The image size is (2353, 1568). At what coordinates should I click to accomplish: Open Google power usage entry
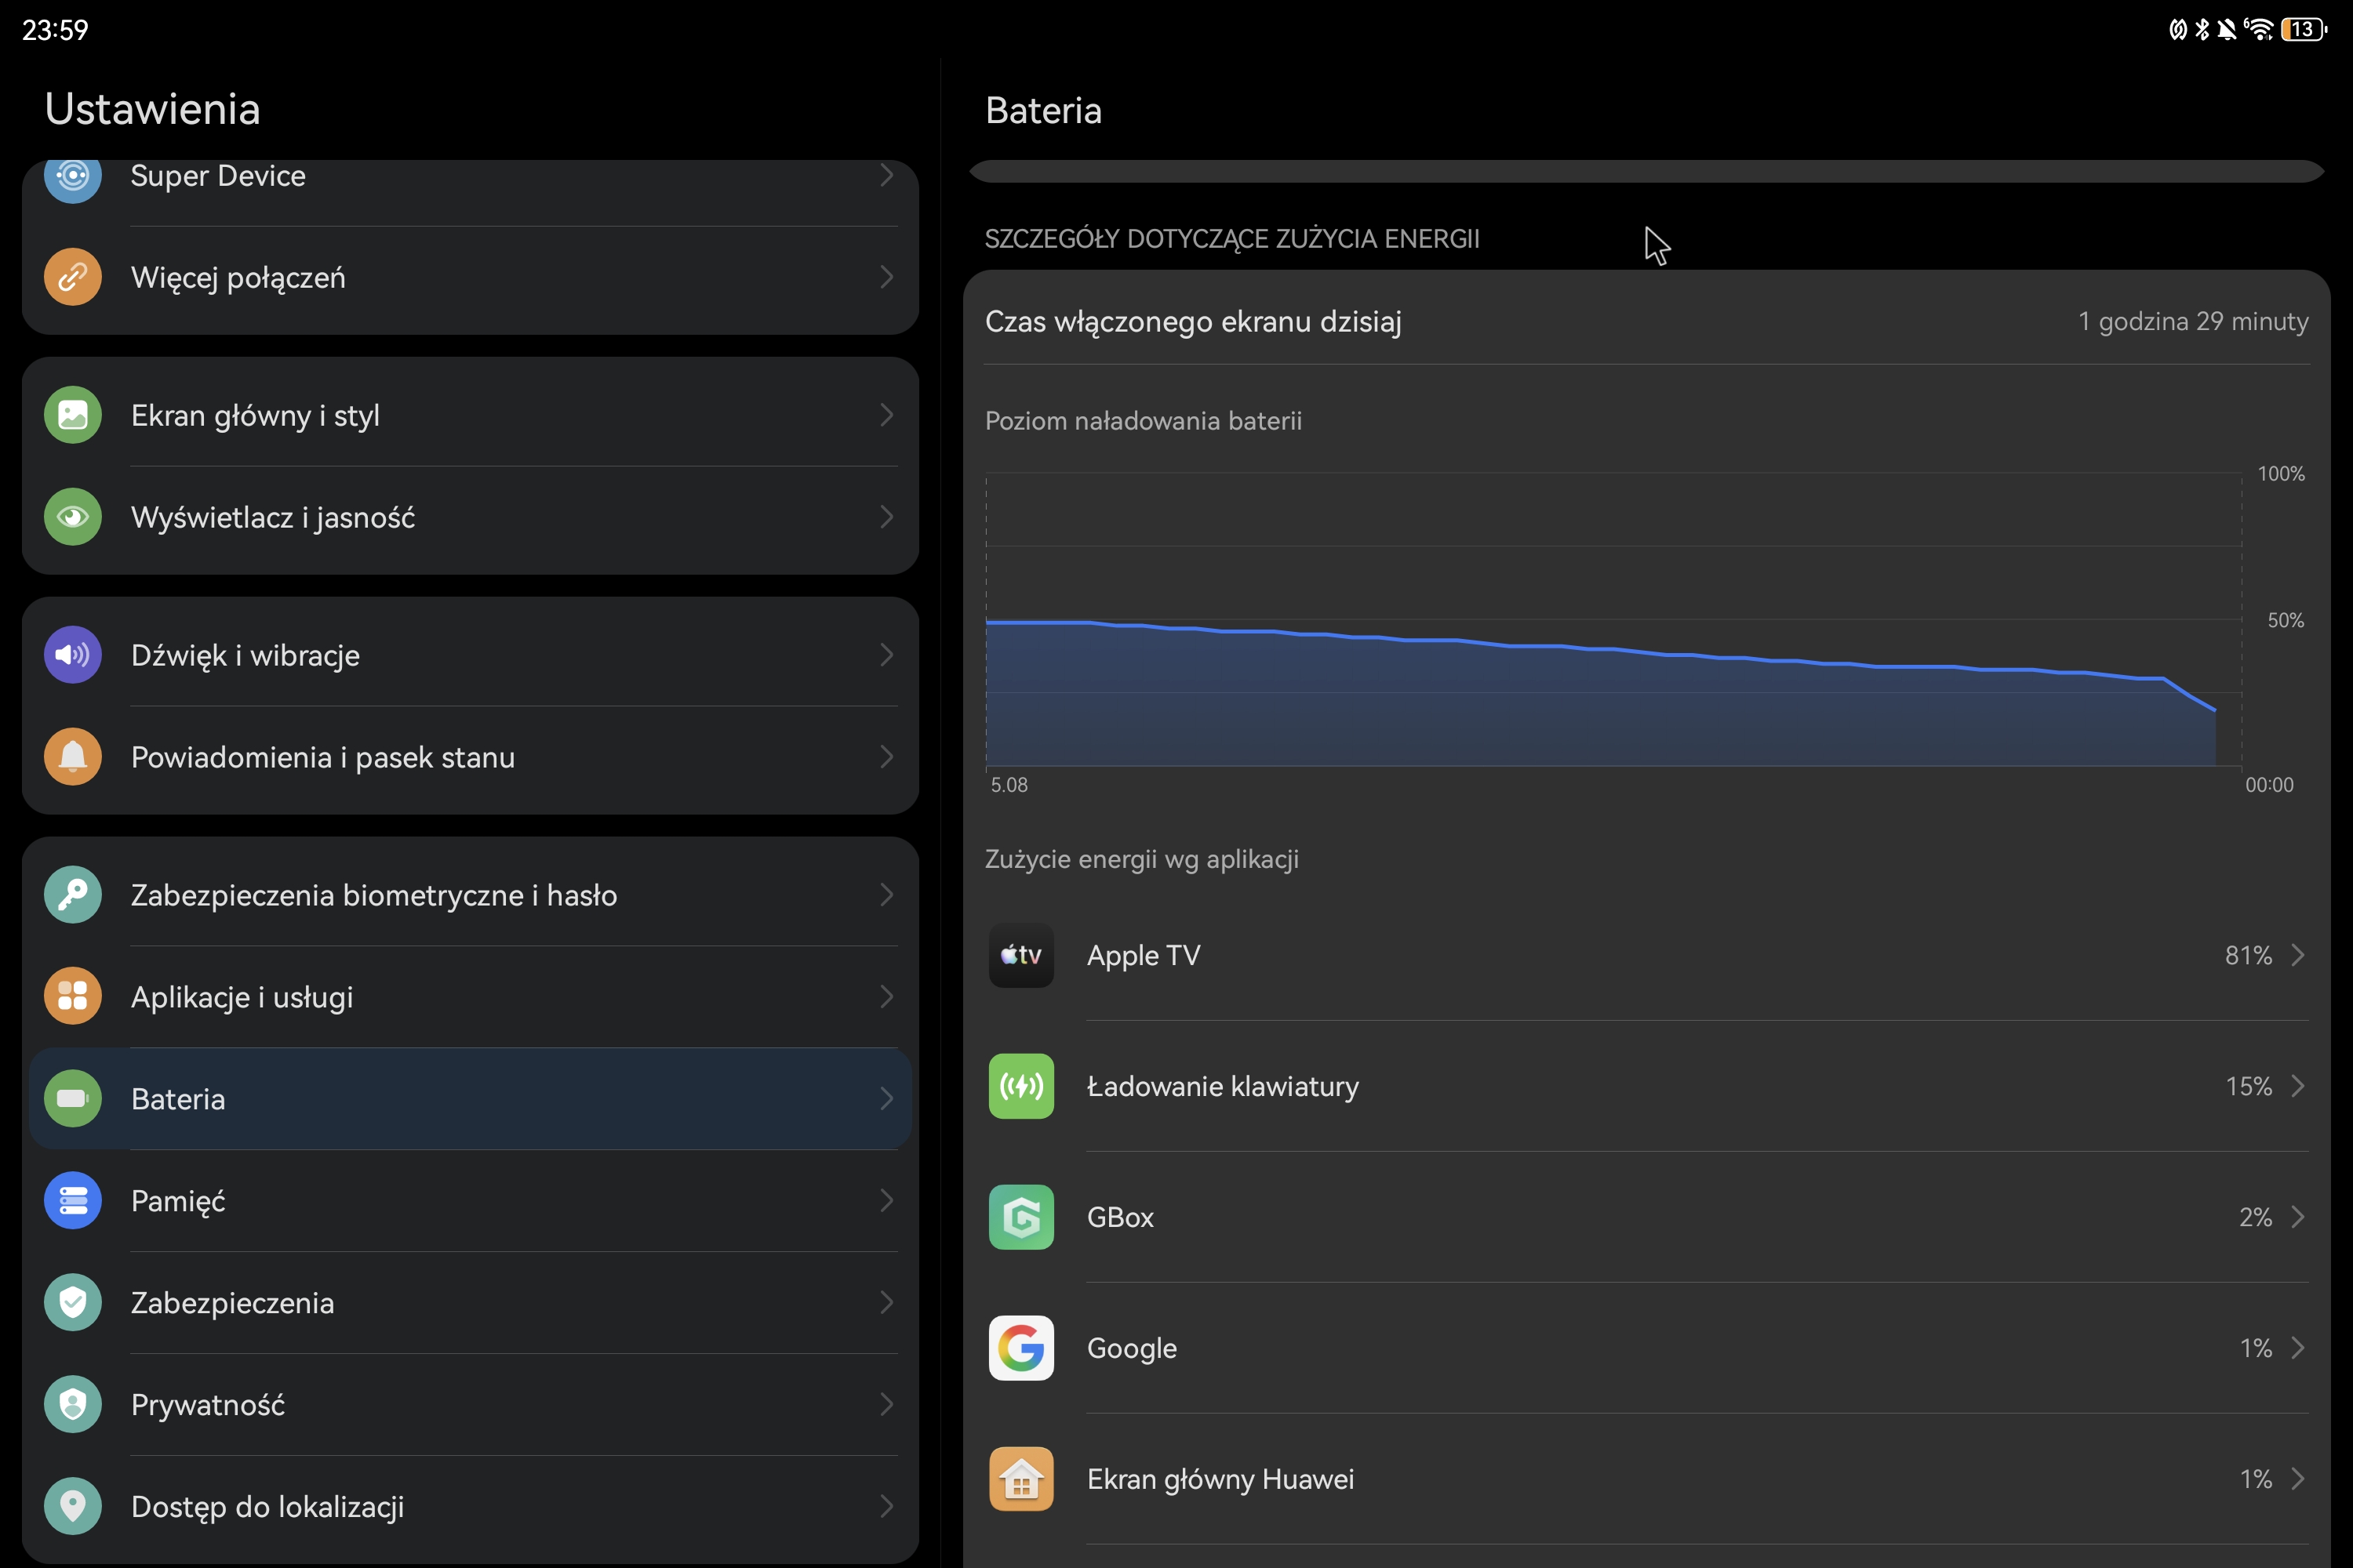point(1646,1349)
